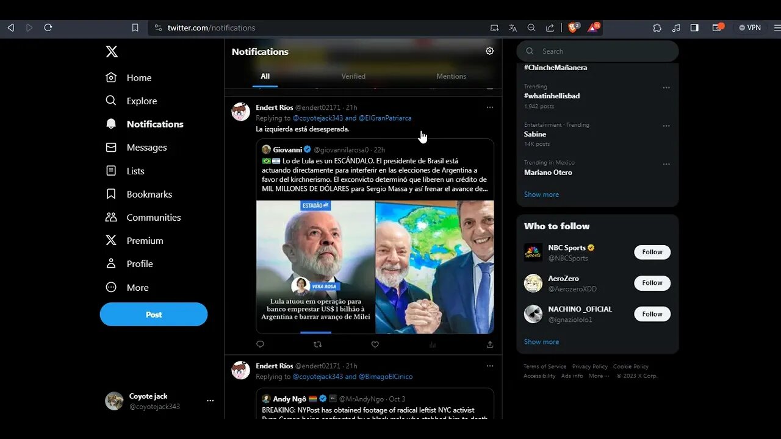Expand the More menu in sidebar
The image size is (781, 439).
click(x=128, y=287)
